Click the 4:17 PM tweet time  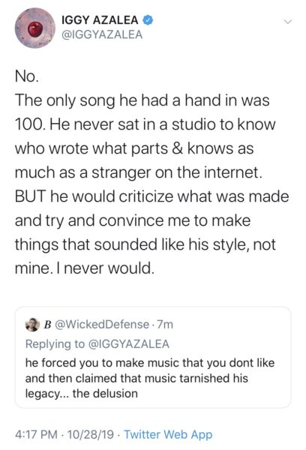click(36, 434)
